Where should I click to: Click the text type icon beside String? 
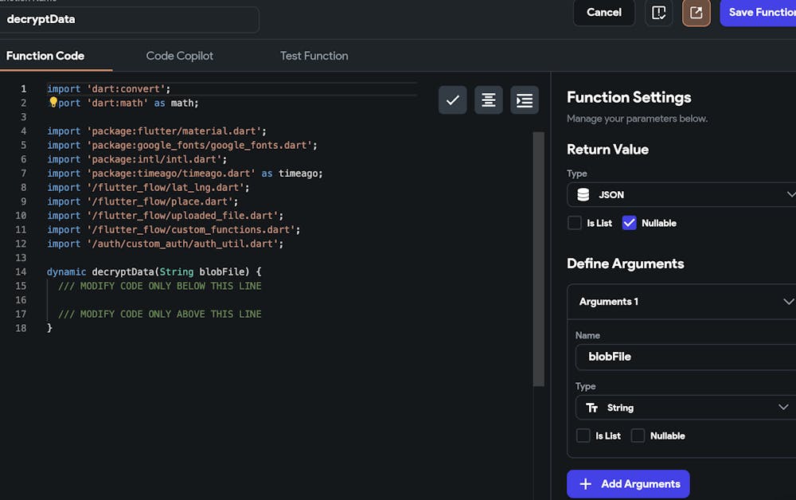[591, 408]
